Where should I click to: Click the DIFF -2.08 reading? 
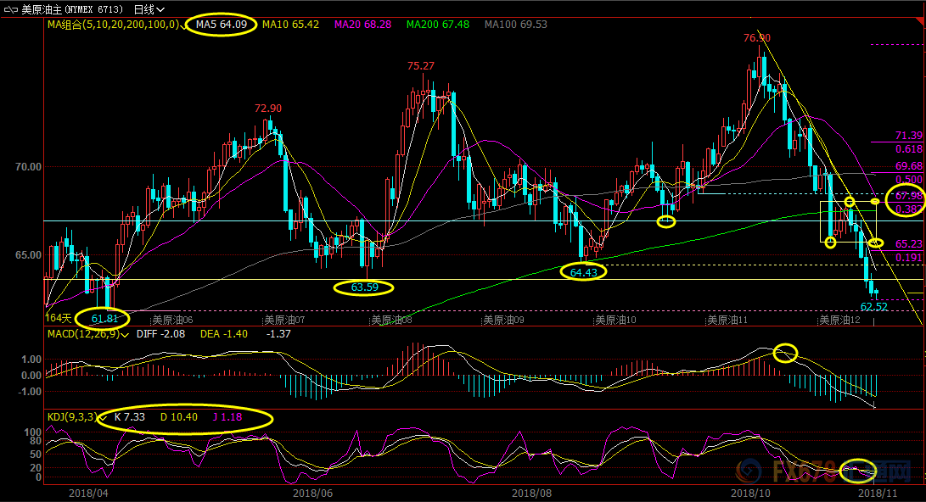(160, 334)
